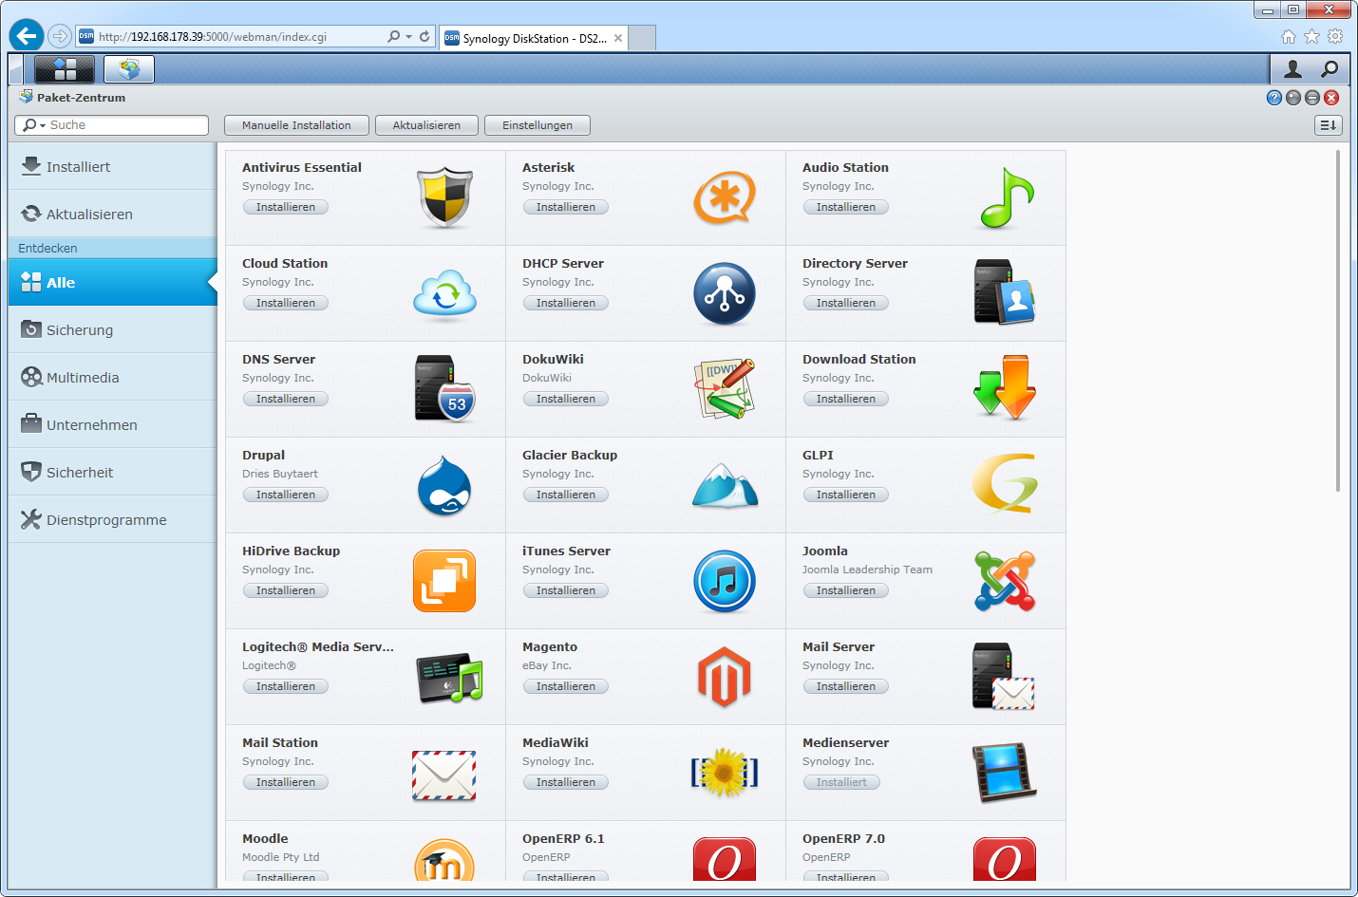Expand the search filter dropdown arrow
This screenshot has width=1358, height=897.
(43, 125)
